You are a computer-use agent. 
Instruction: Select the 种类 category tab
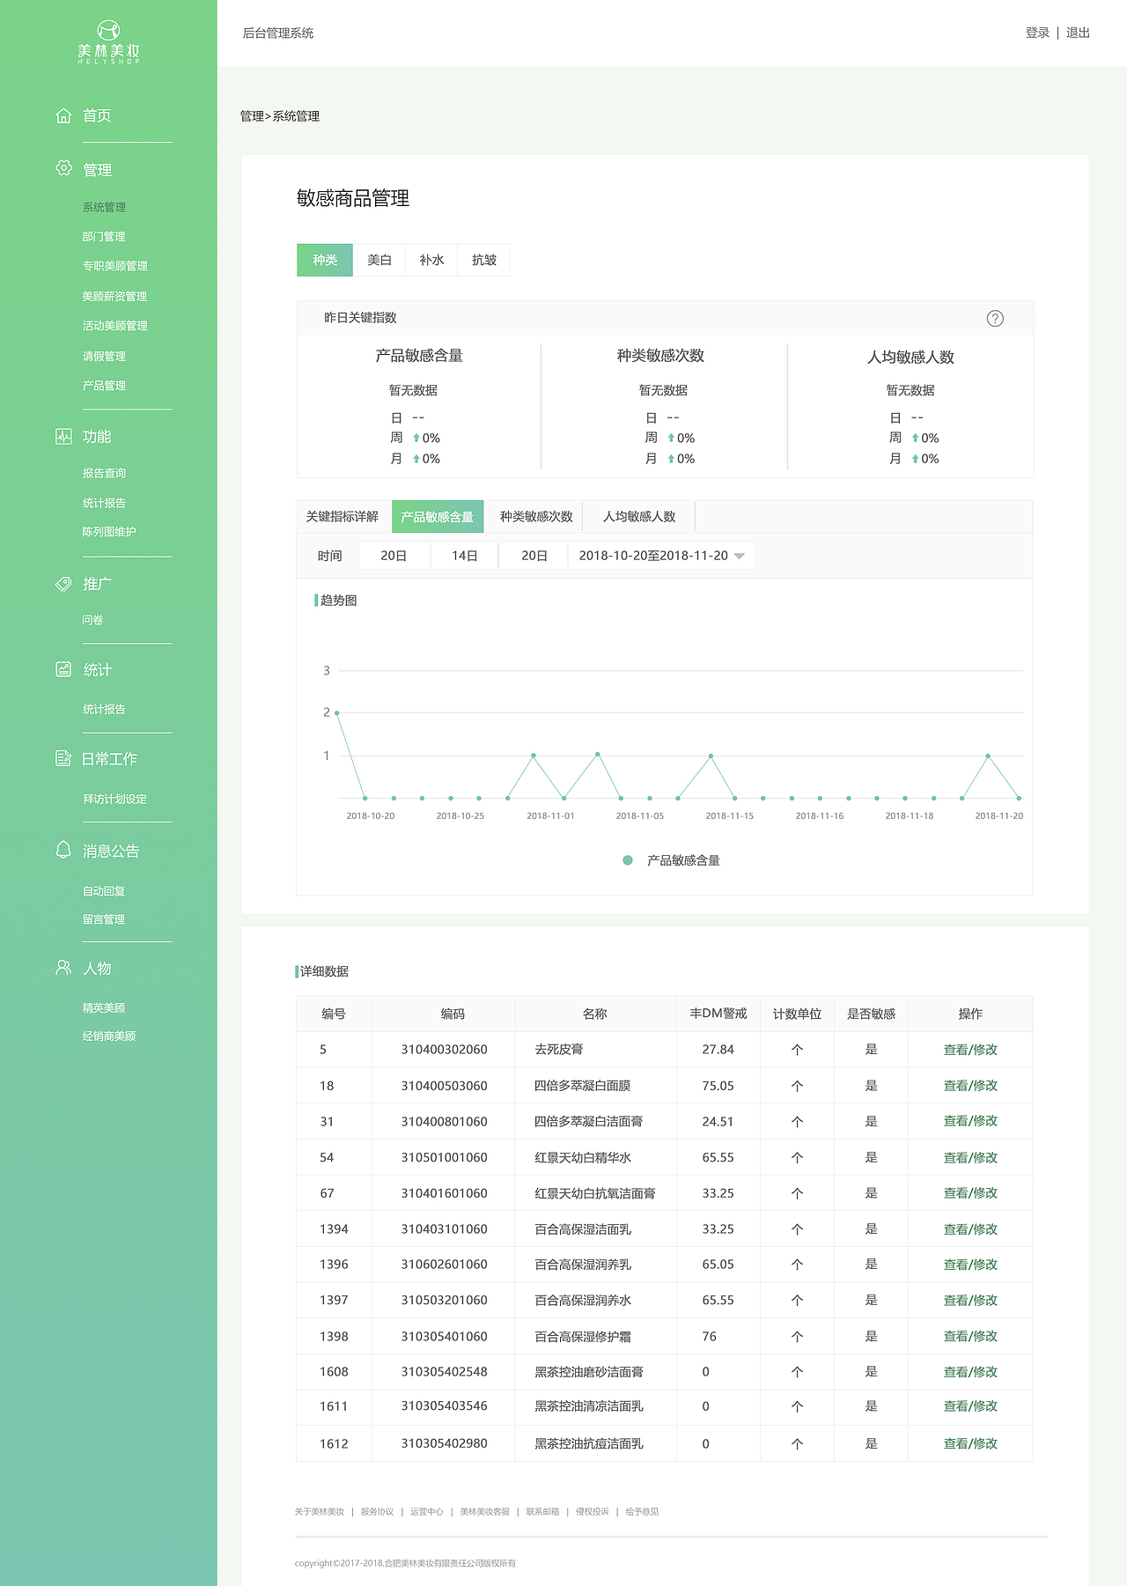point(325,260)
